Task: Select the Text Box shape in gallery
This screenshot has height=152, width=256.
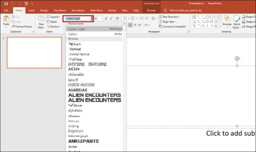Action: pos(194,17)
